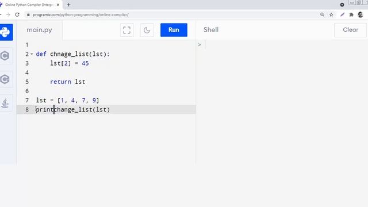Bookmark this page with the star
This screenshot has height=207, width=368.
(331, 14)
